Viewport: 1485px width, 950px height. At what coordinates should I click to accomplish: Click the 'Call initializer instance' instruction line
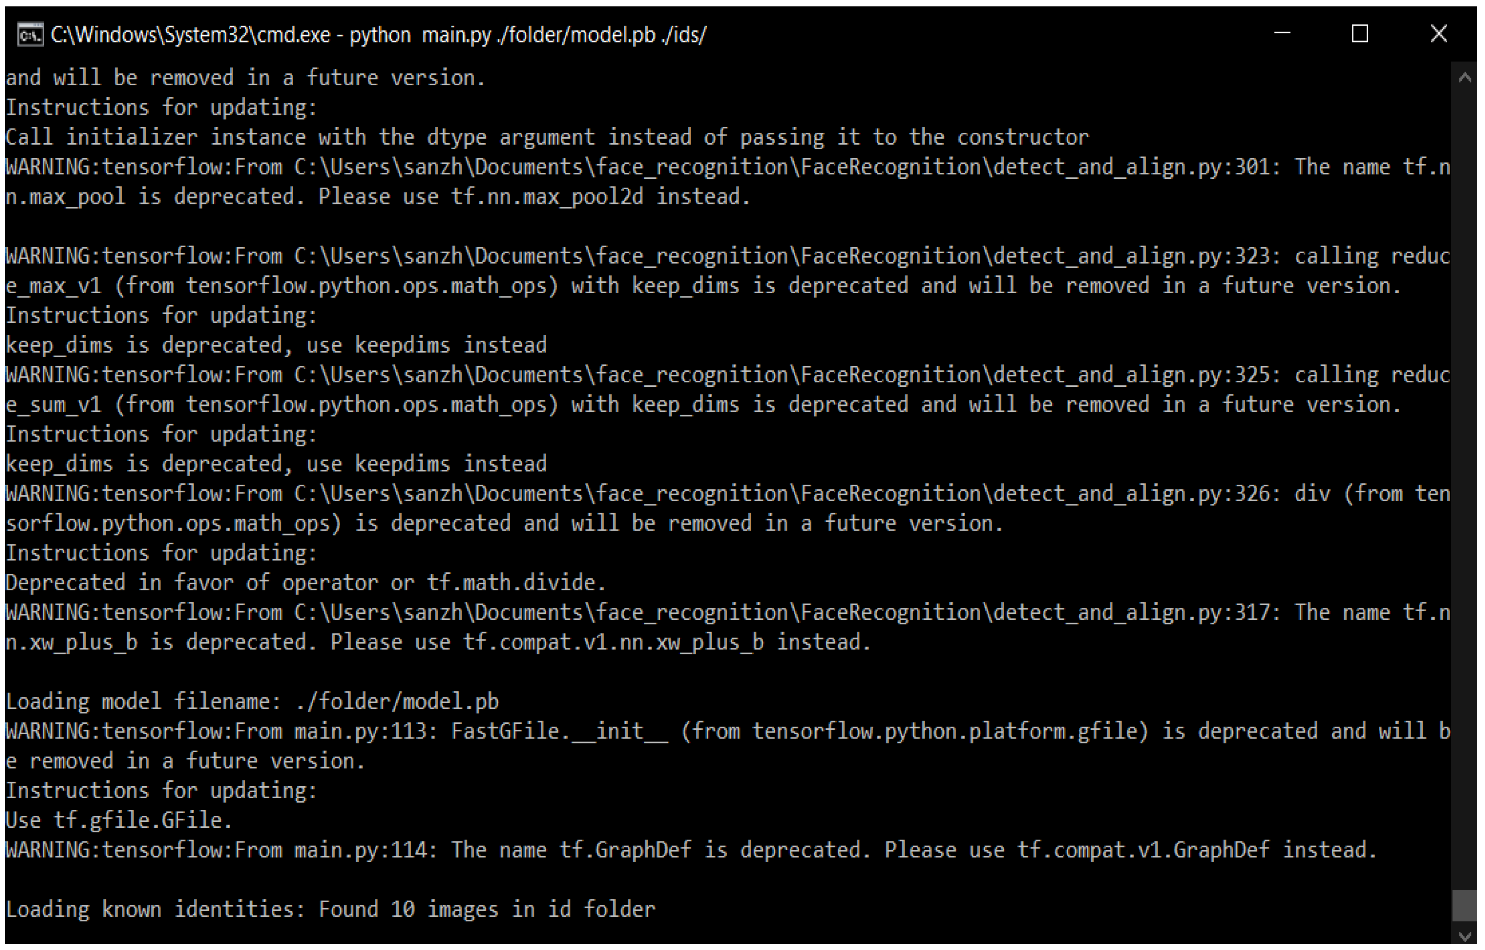[x=546, y=137]
